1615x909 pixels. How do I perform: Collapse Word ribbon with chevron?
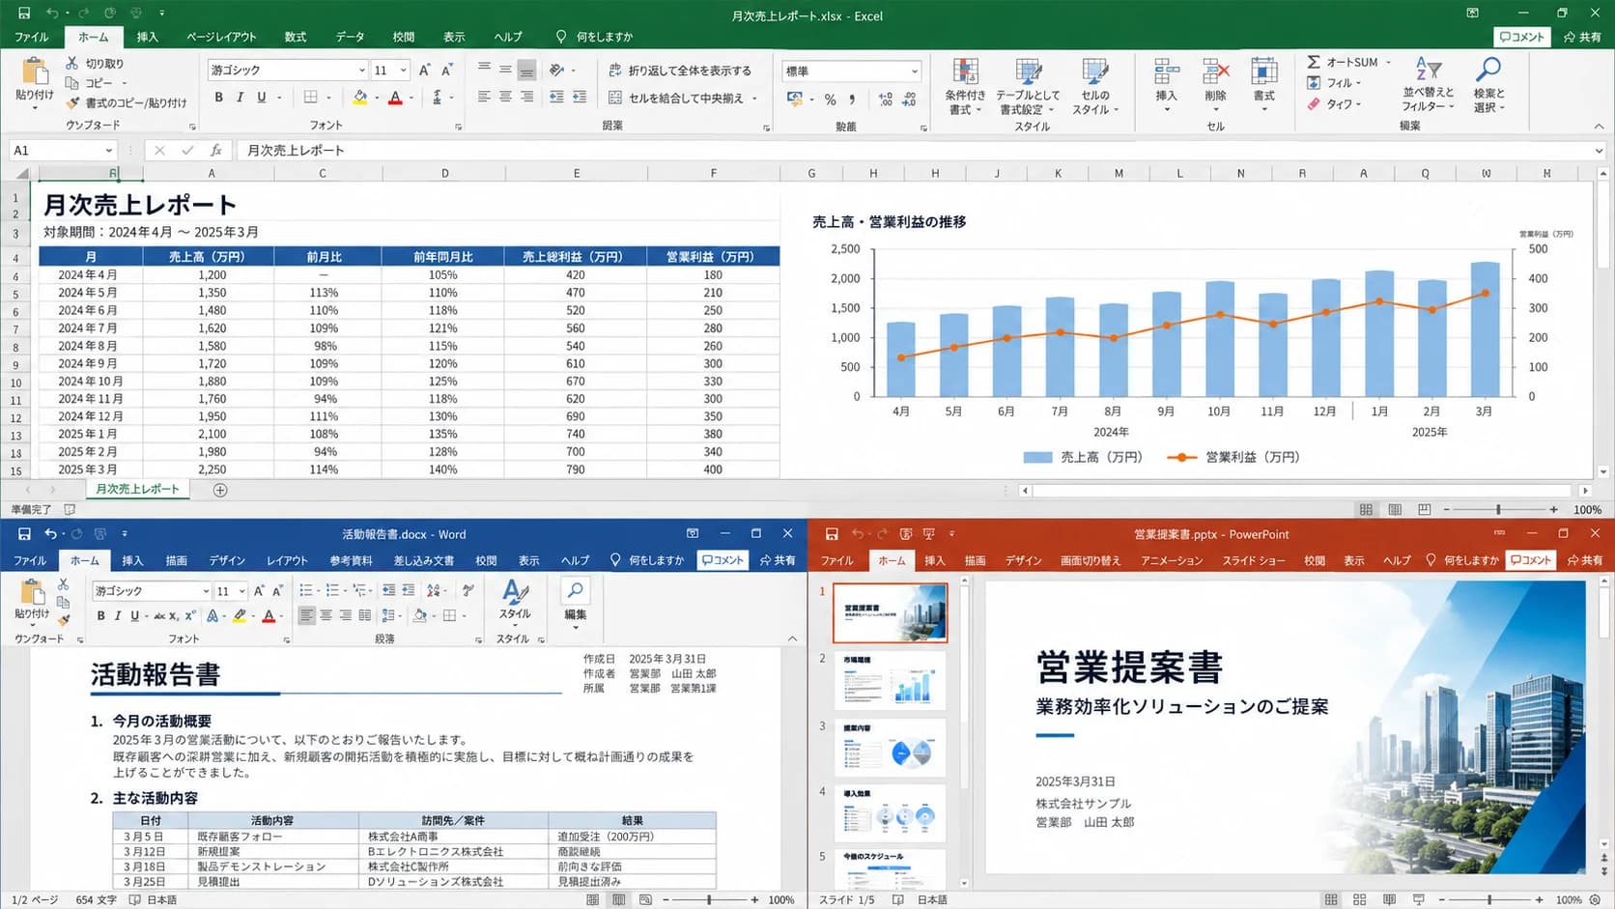(792, 639)
